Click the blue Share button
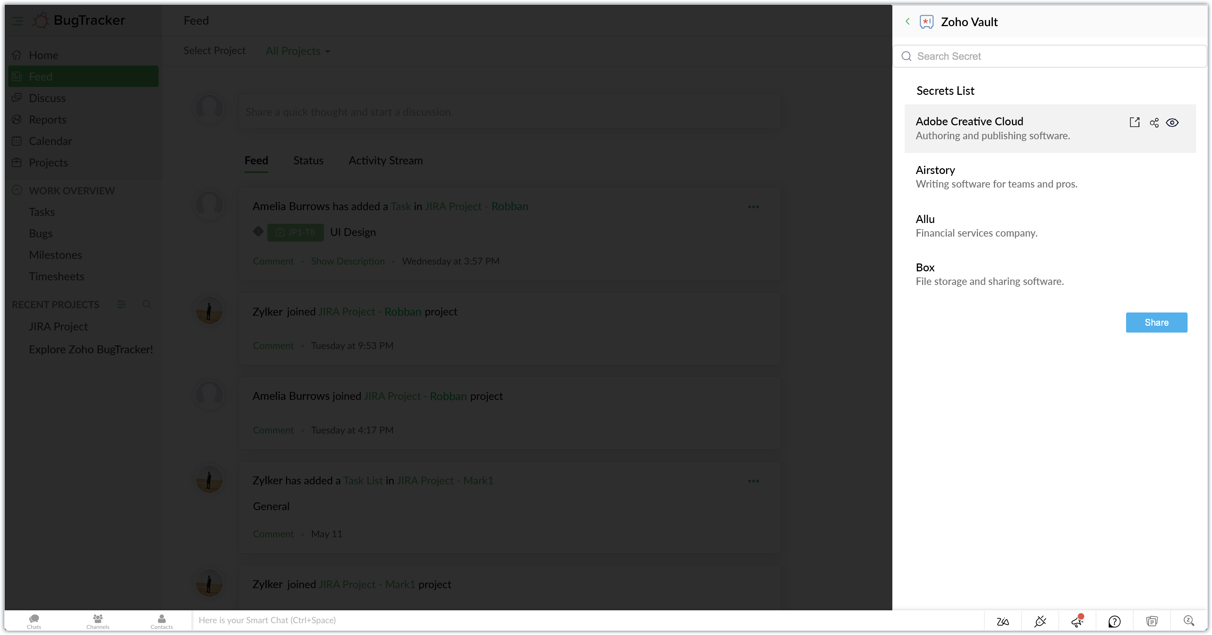 click(x=1156, y=322)
